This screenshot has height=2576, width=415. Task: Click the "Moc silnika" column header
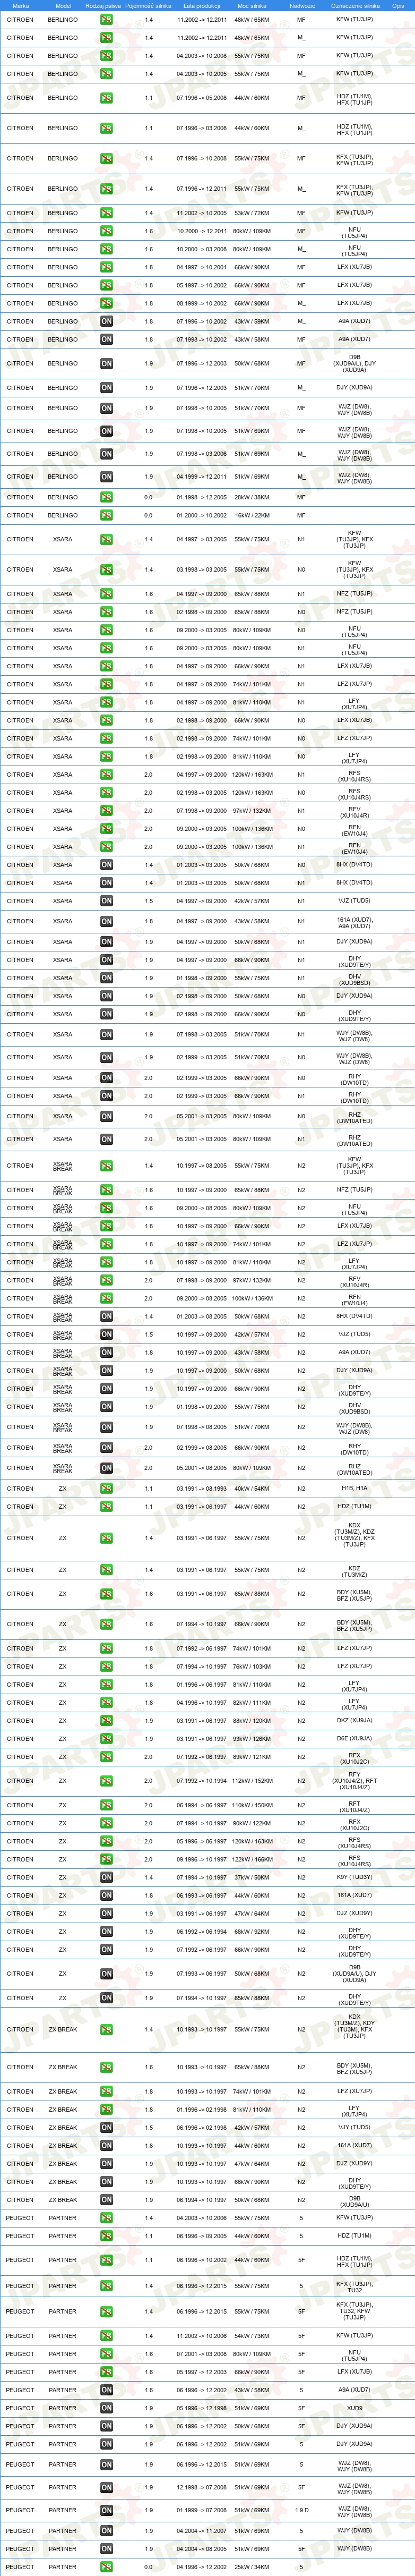point(251,5)
